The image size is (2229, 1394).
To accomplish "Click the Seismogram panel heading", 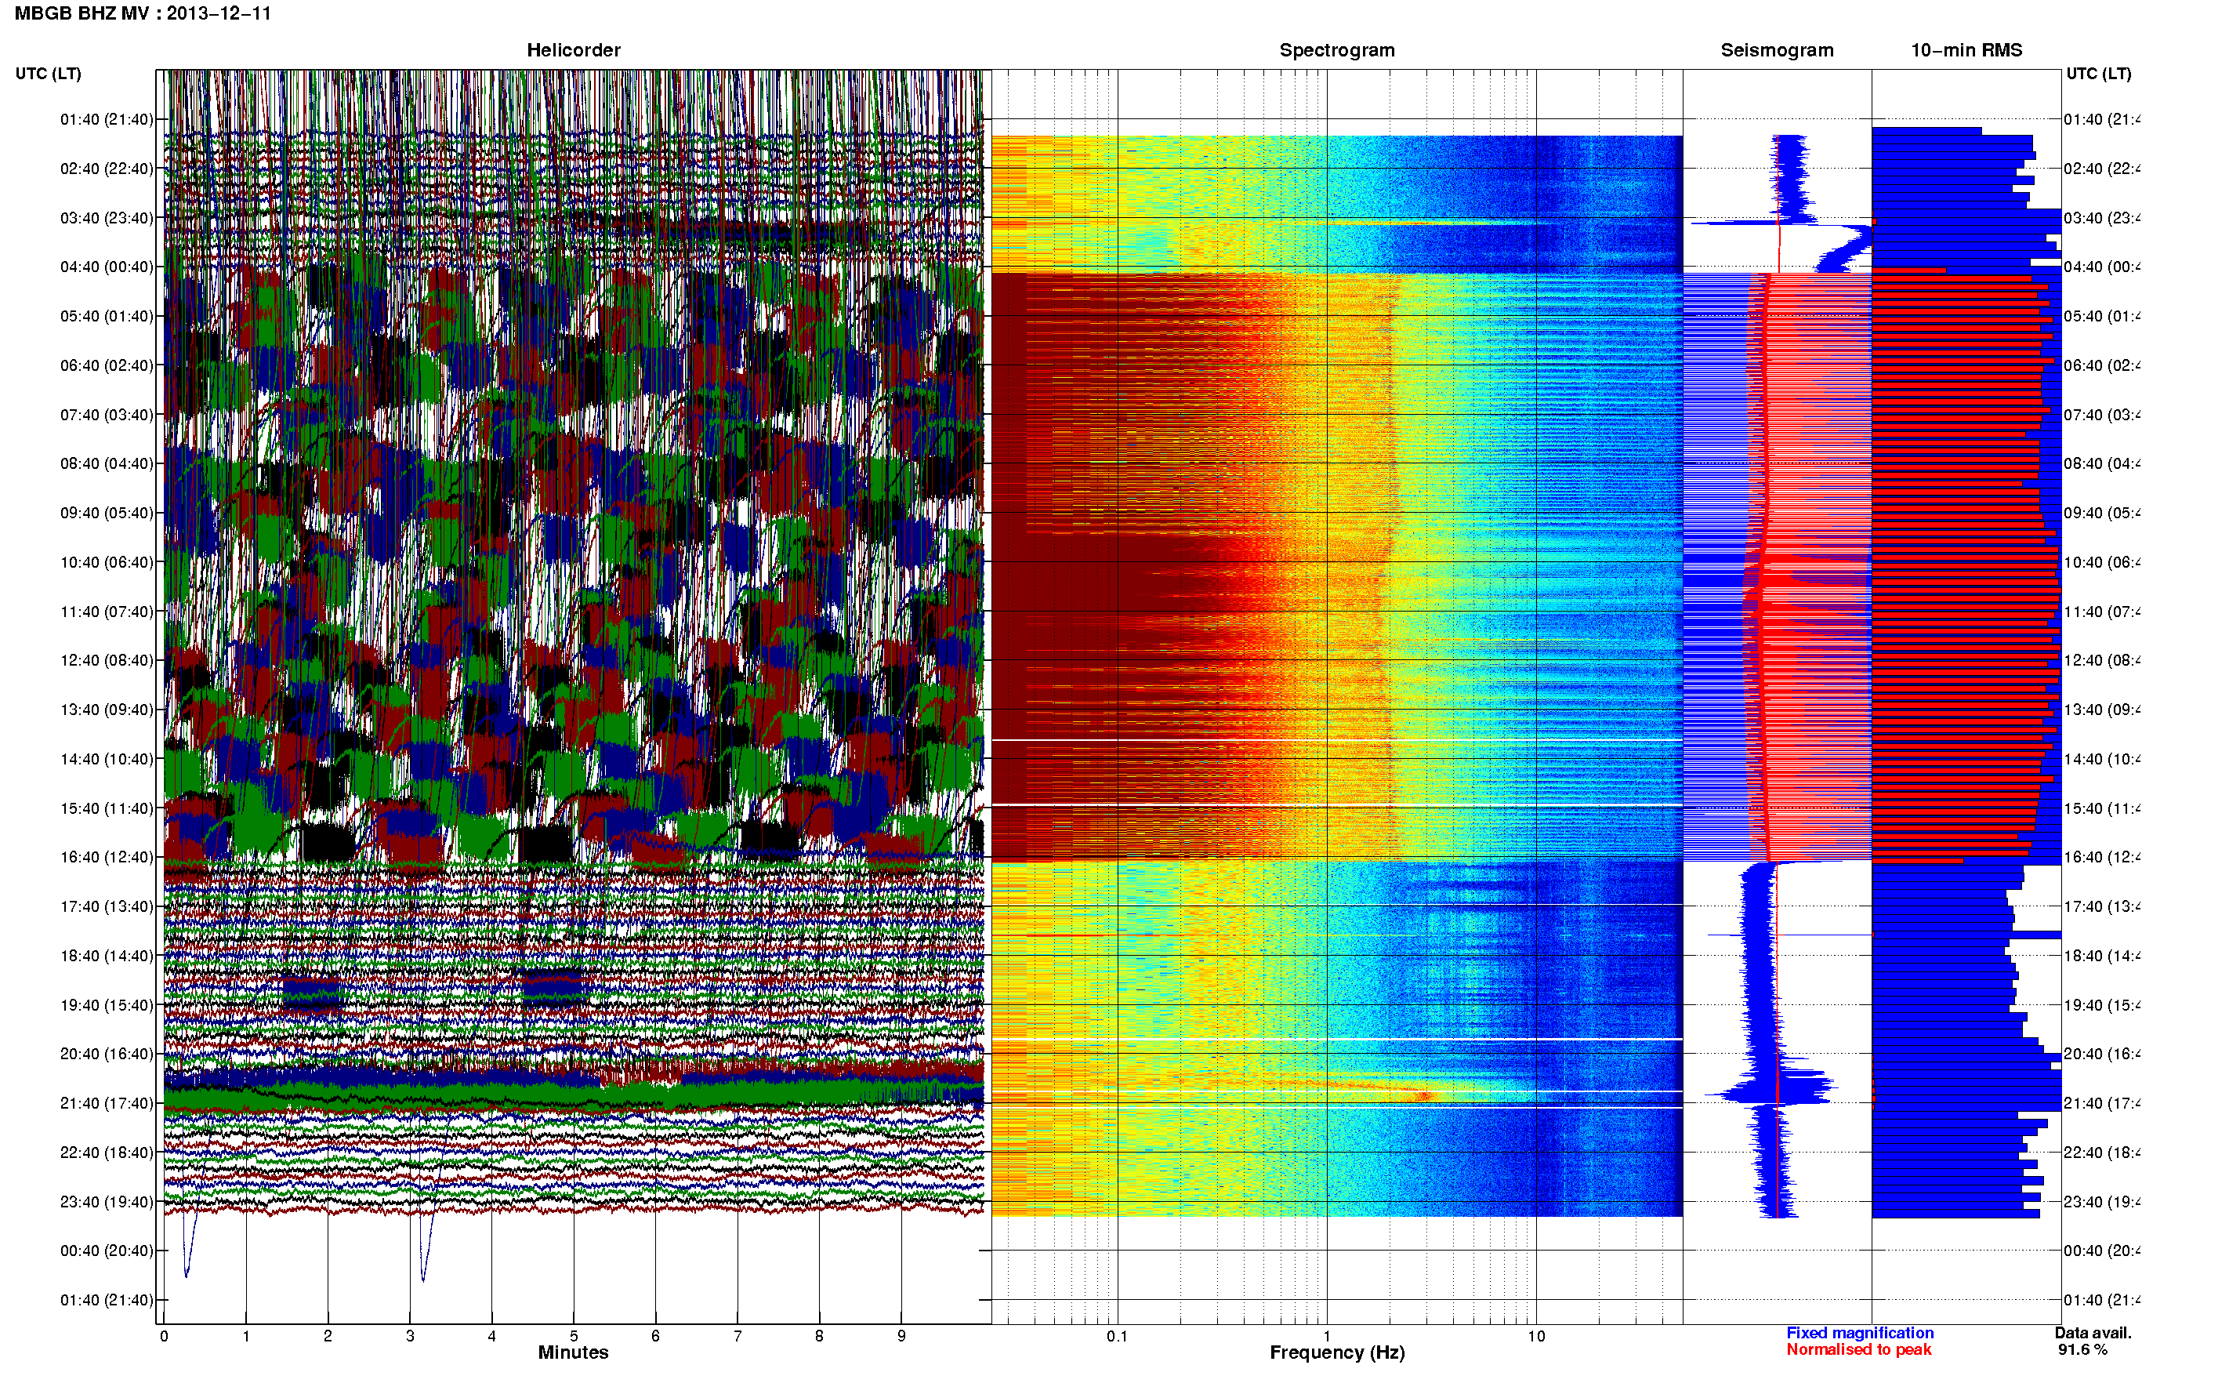I will [1777, 50].
